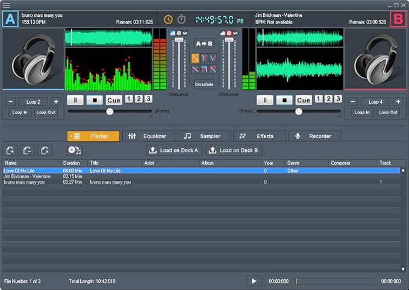Open the Sampler tab
The height and width of the screenshot is (290, 409).
[x=204, y=136]
